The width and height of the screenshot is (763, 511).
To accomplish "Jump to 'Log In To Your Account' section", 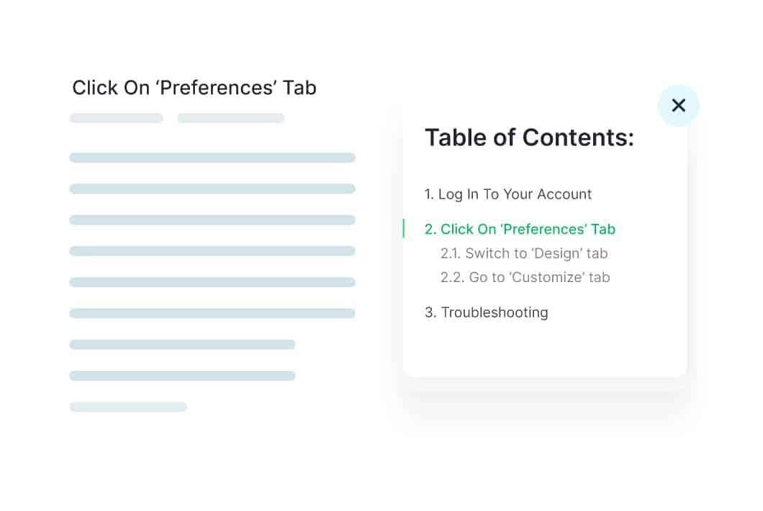I will pyautogui.click(x=507, y=194).
